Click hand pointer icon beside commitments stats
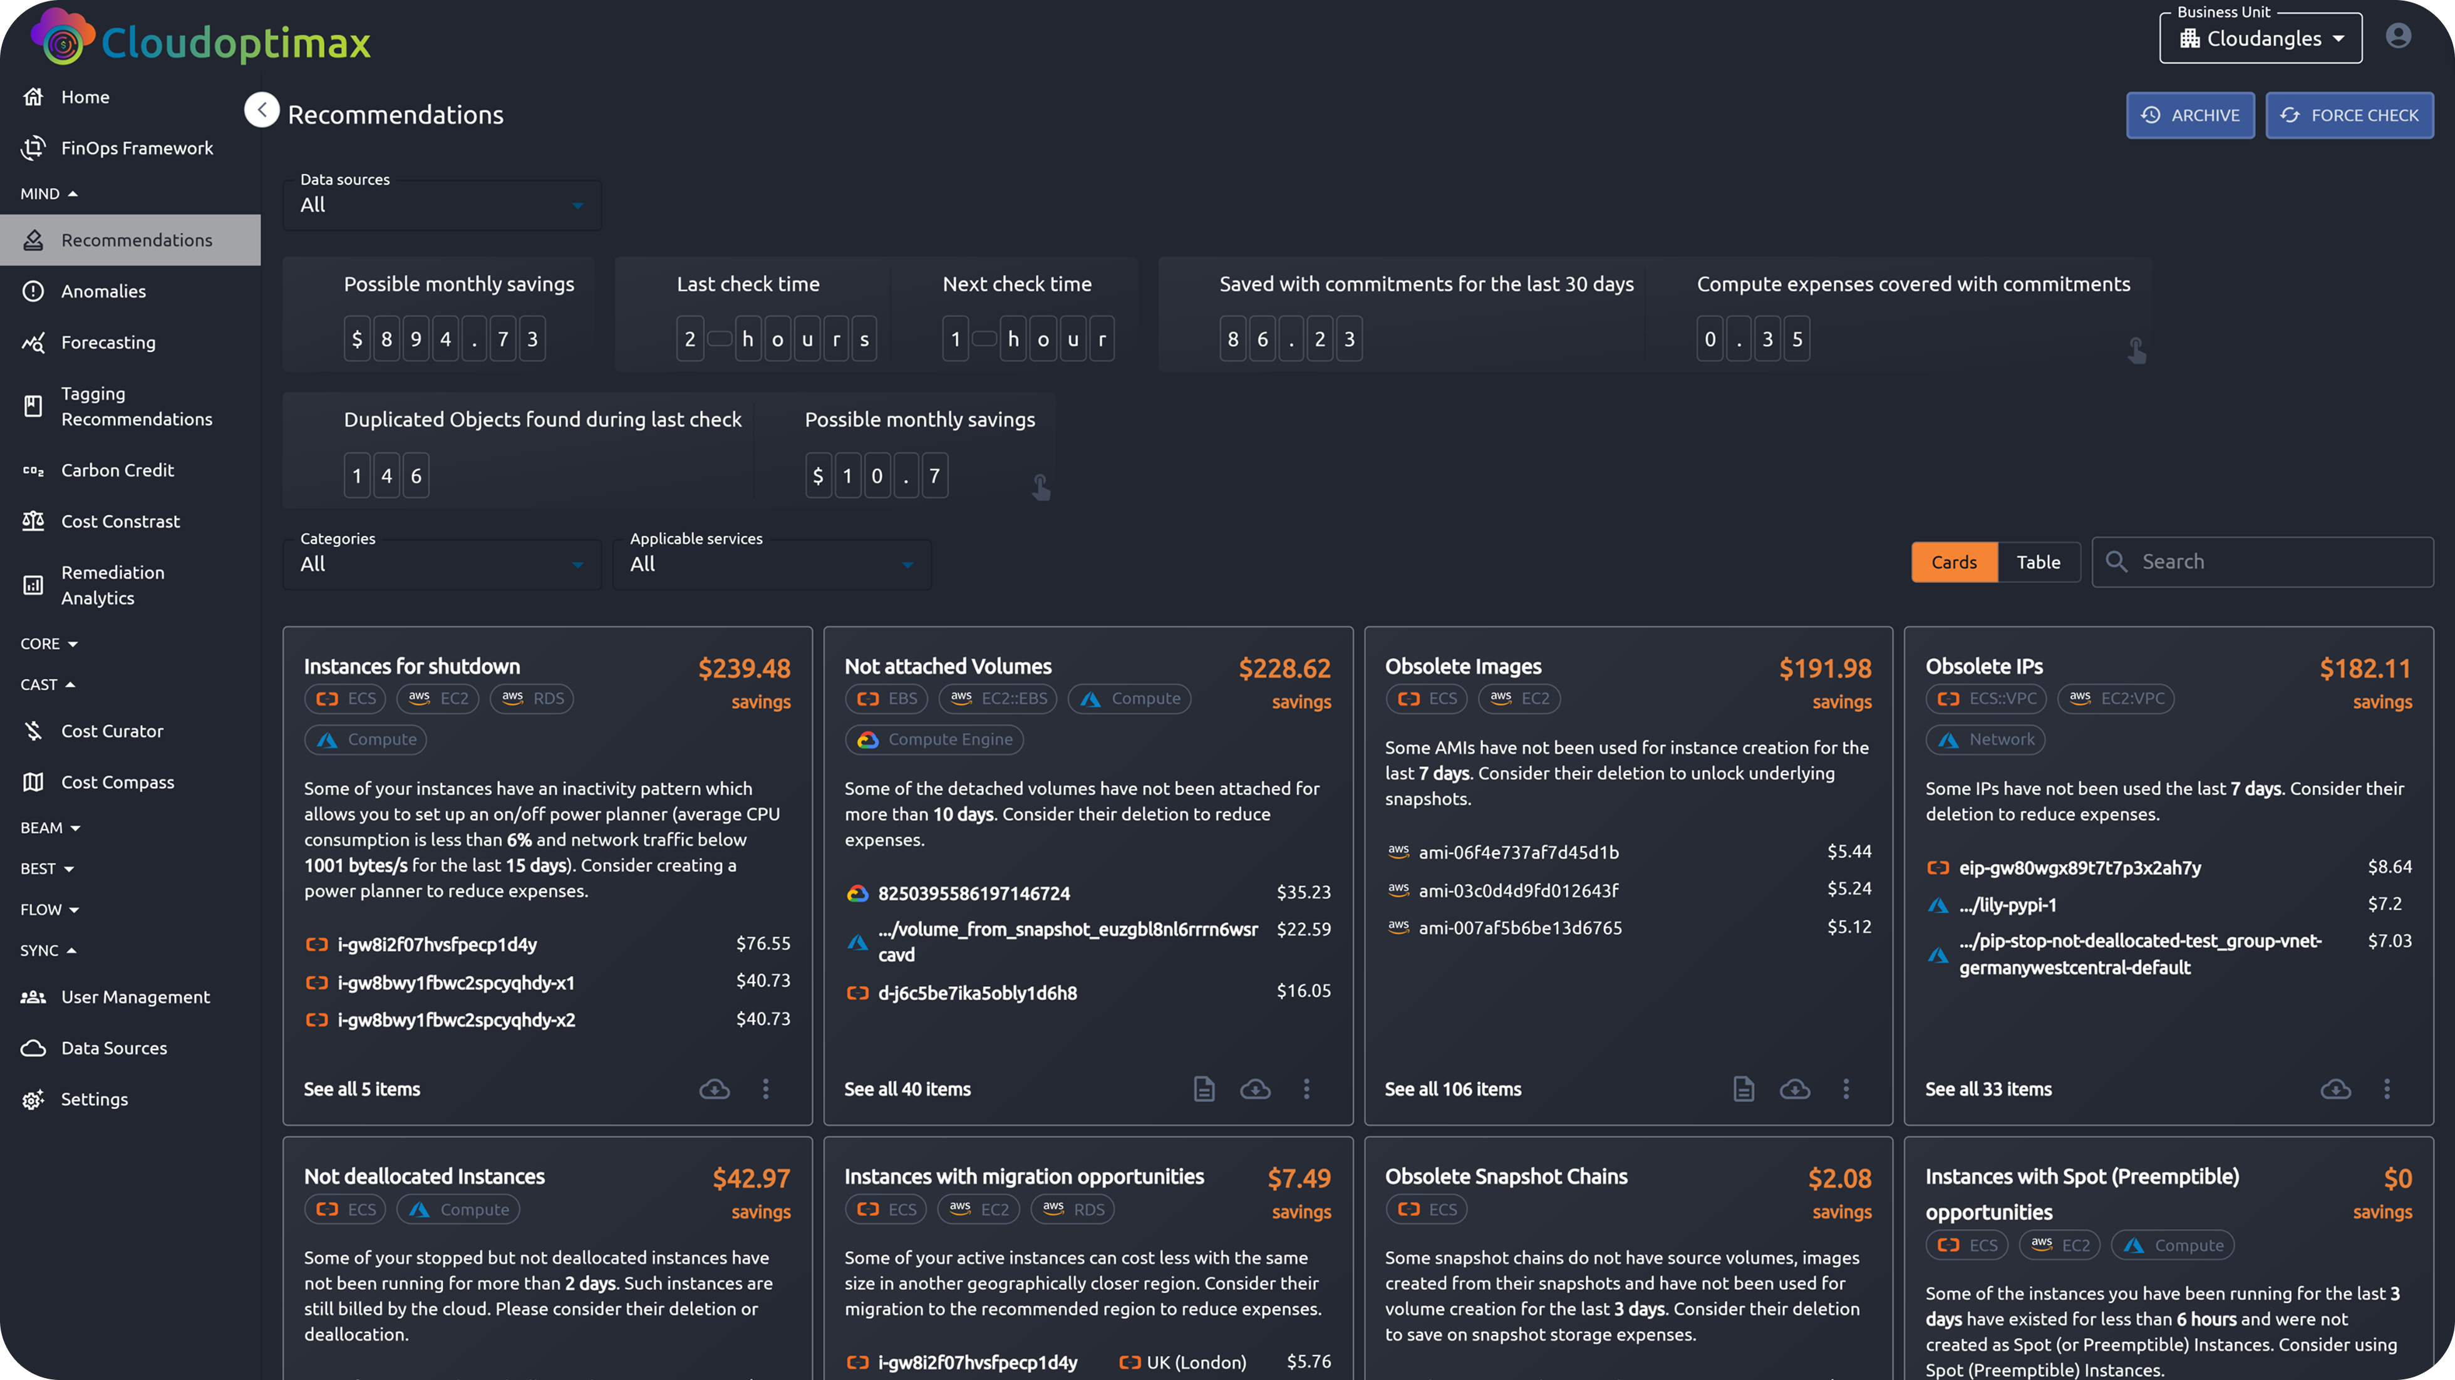The height and width of the screenshot is (1380, 2455). coord(2136,351)
